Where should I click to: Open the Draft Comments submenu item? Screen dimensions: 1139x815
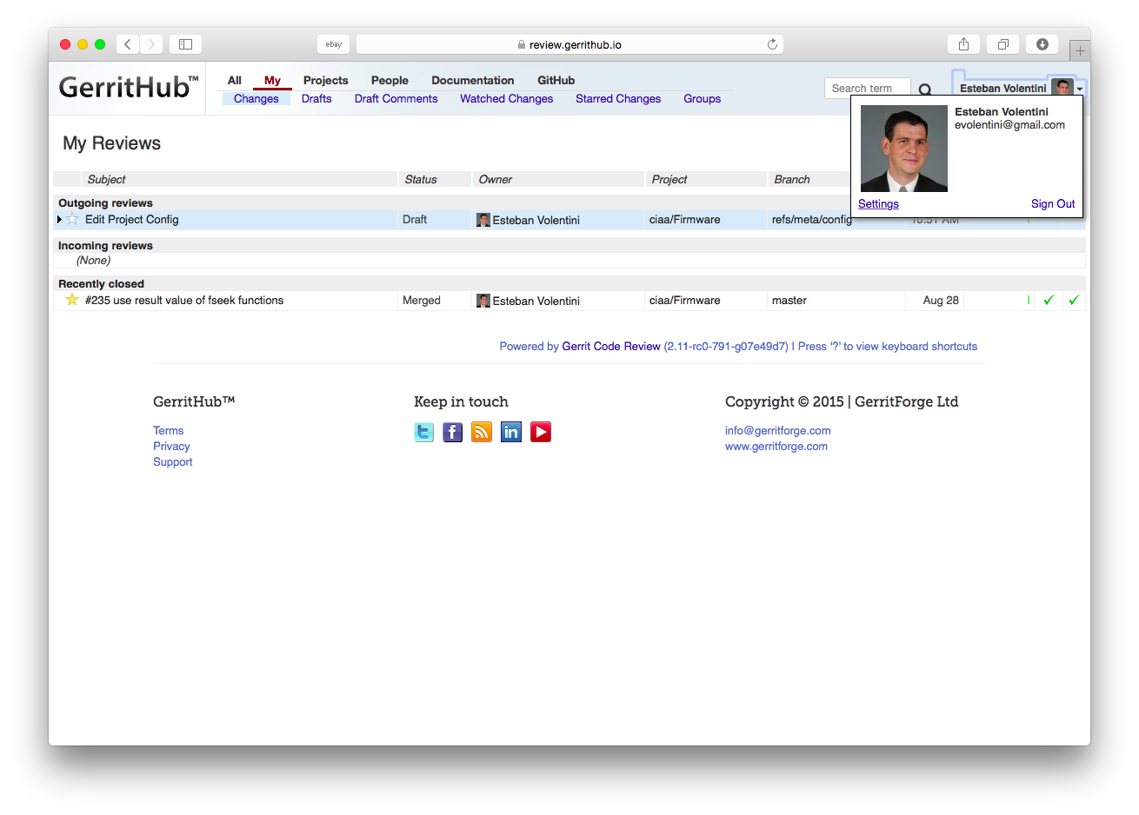pos(396,99)
